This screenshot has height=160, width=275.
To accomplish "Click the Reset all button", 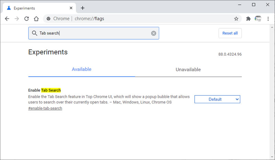I will tap(230, 33).
